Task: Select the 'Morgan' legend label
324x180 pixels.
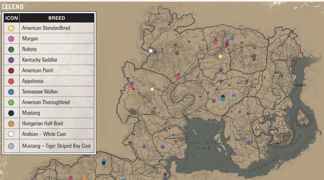Action: [x=30, y=39]
